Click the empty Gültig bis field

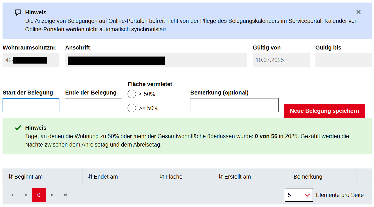pos(344,60)
